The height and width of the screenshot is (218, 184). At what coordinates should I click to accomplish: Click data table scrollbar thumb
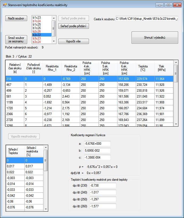[x=176, y=73]
